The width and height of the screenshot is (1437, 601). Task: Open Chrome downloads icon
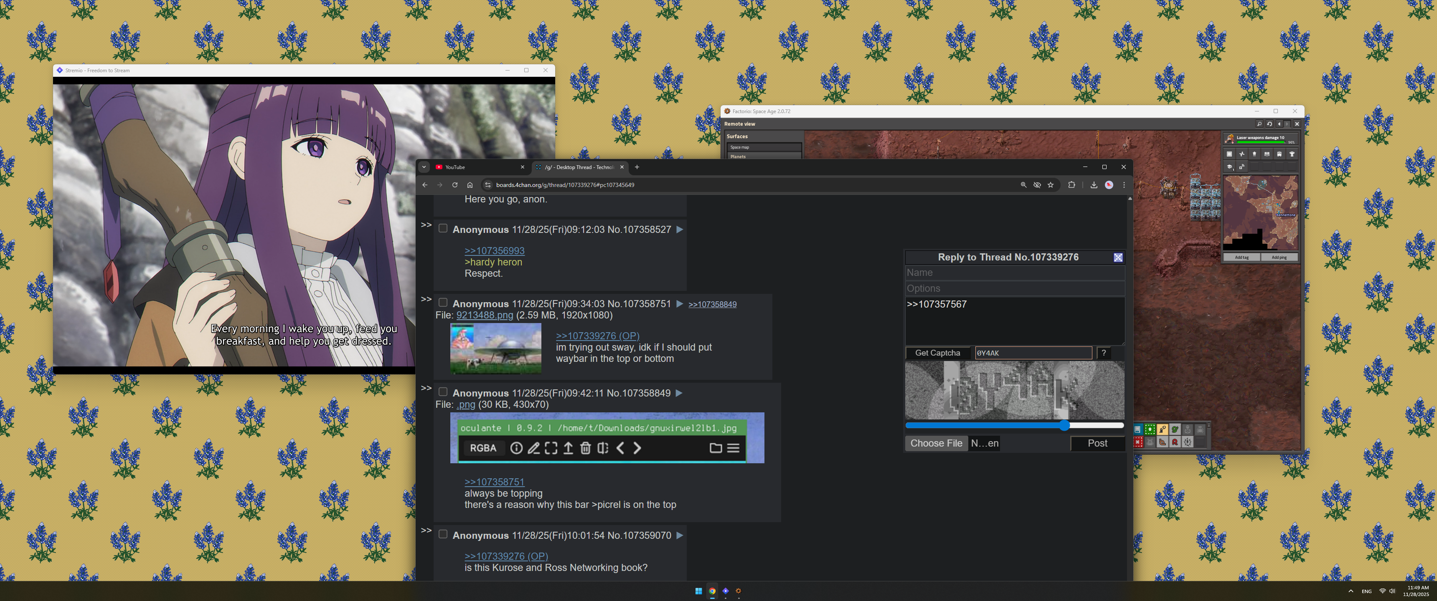pyautogui.click(x=1094, y=184)
